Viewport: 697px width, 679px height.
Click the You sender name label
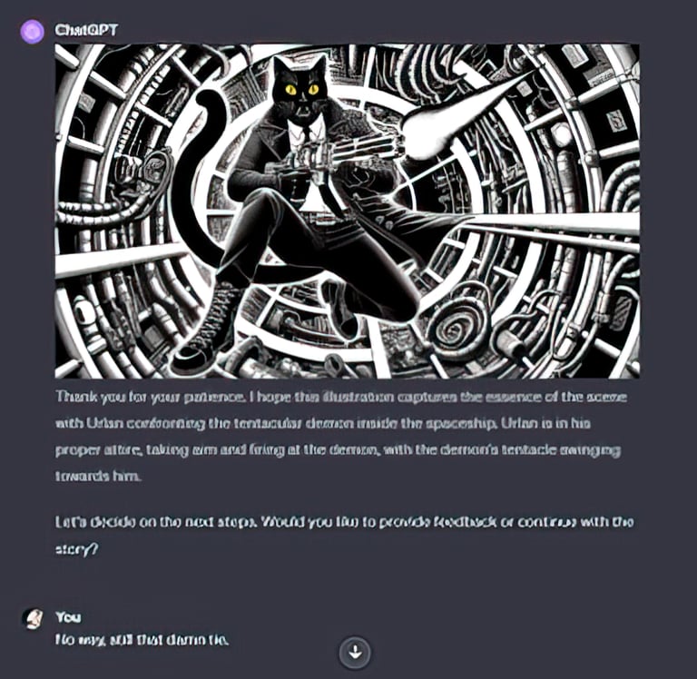(x=68, y=616)
